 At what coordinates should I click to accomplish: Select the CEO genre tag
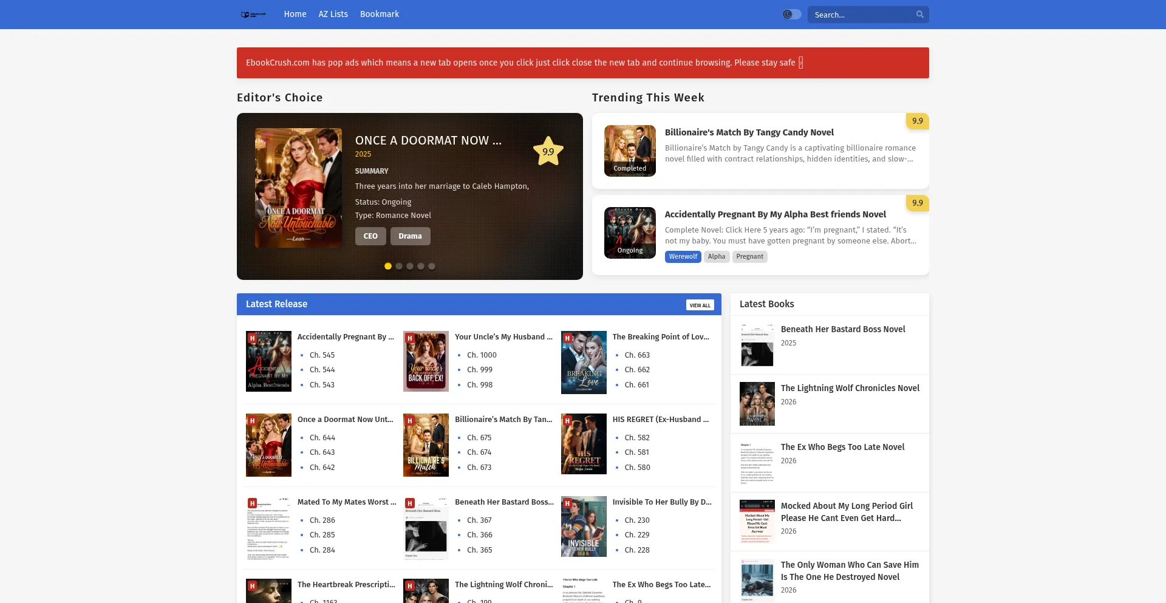coord(370,236)
